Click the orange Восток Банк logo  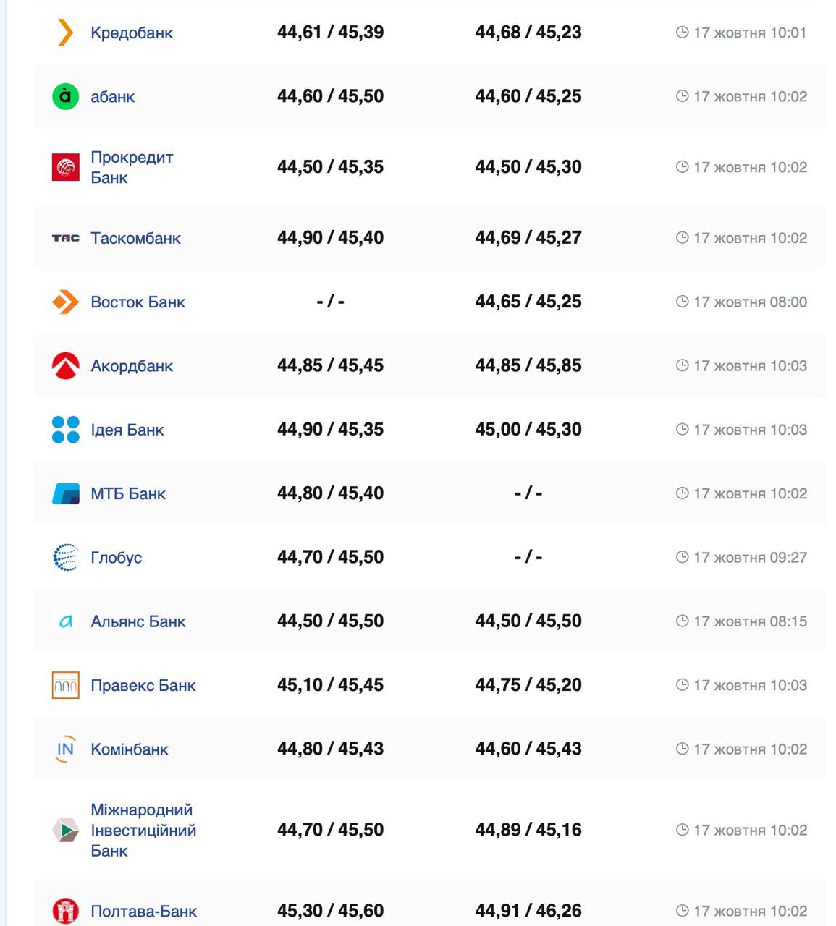65,302
